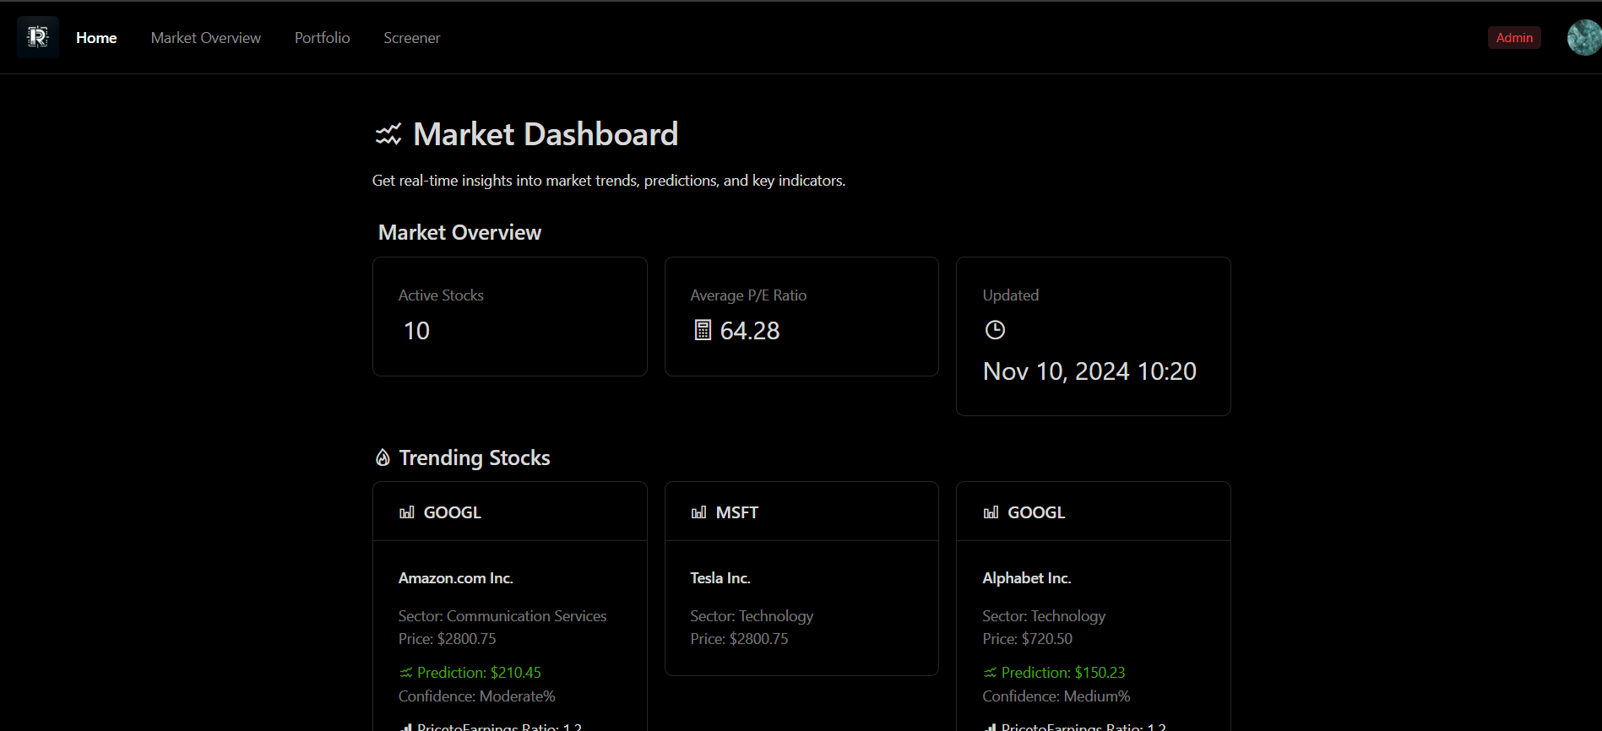Click the Market Overview section heading

coord(459,232)
